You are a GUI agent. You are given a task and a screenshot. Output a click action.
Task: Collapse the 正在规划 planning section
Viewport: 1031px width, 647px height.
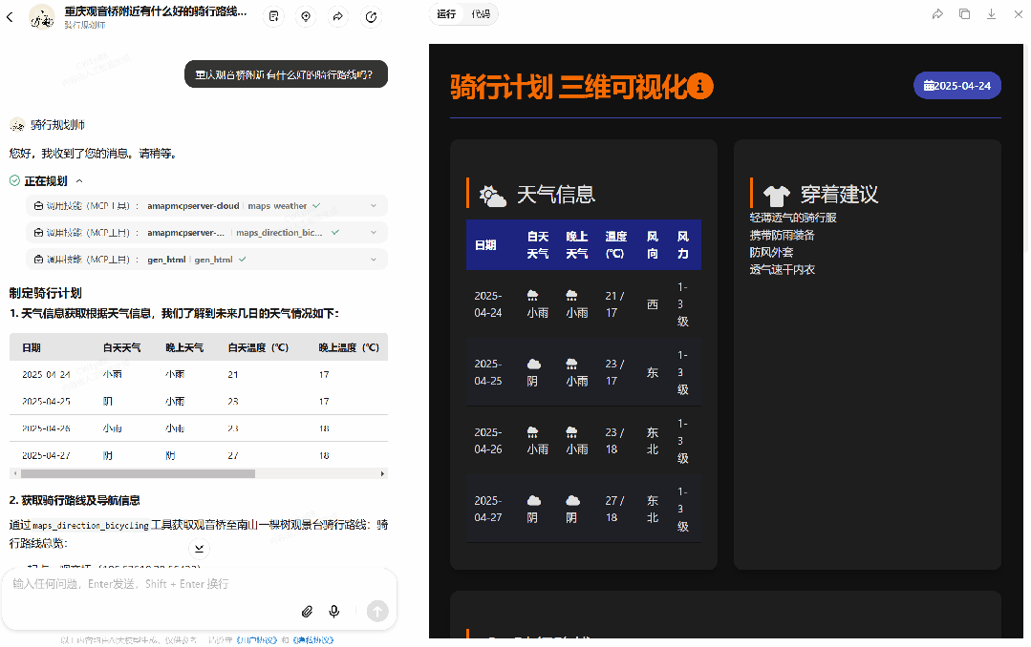(79, 180)
